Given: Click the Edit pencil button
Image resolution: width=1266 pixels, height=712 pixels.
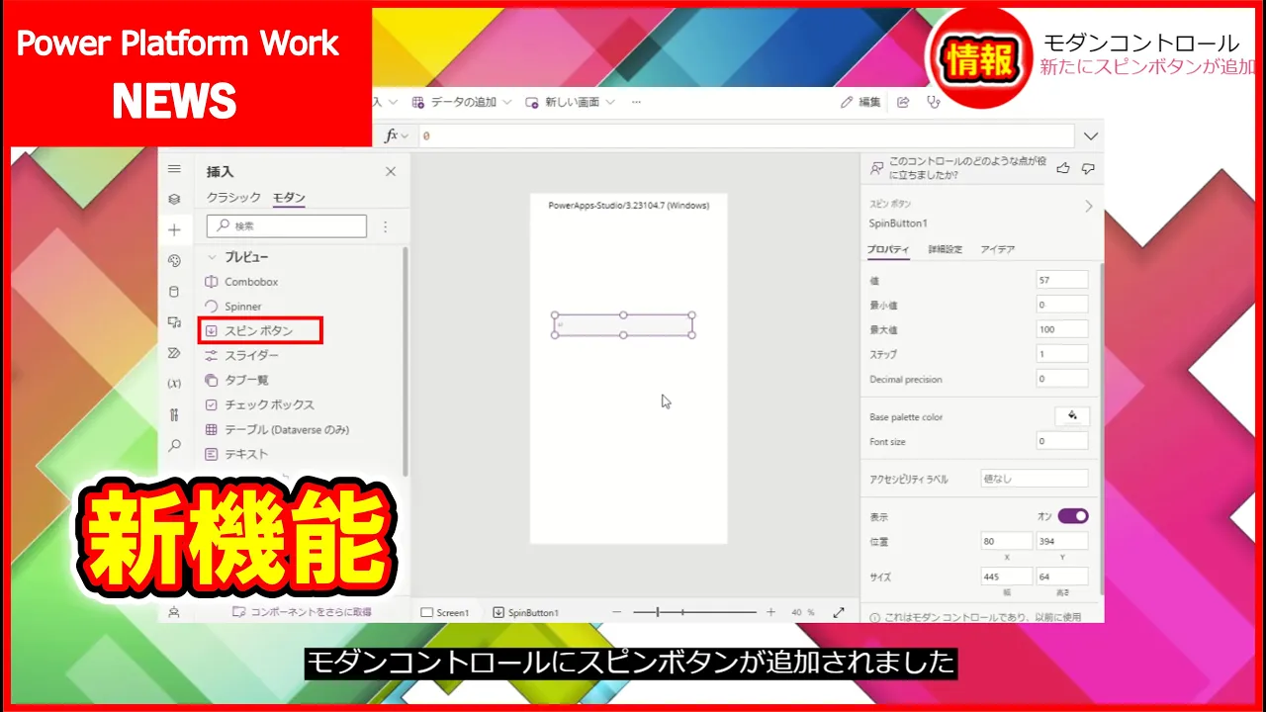Looking at the screenshot, I should point(859,102).
